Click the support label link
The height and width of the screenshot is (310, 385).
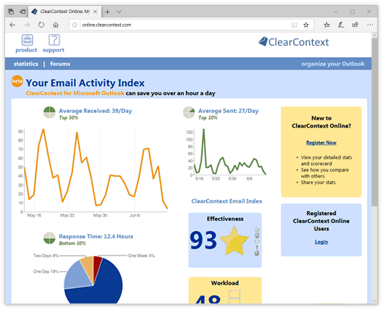(54, 50)
